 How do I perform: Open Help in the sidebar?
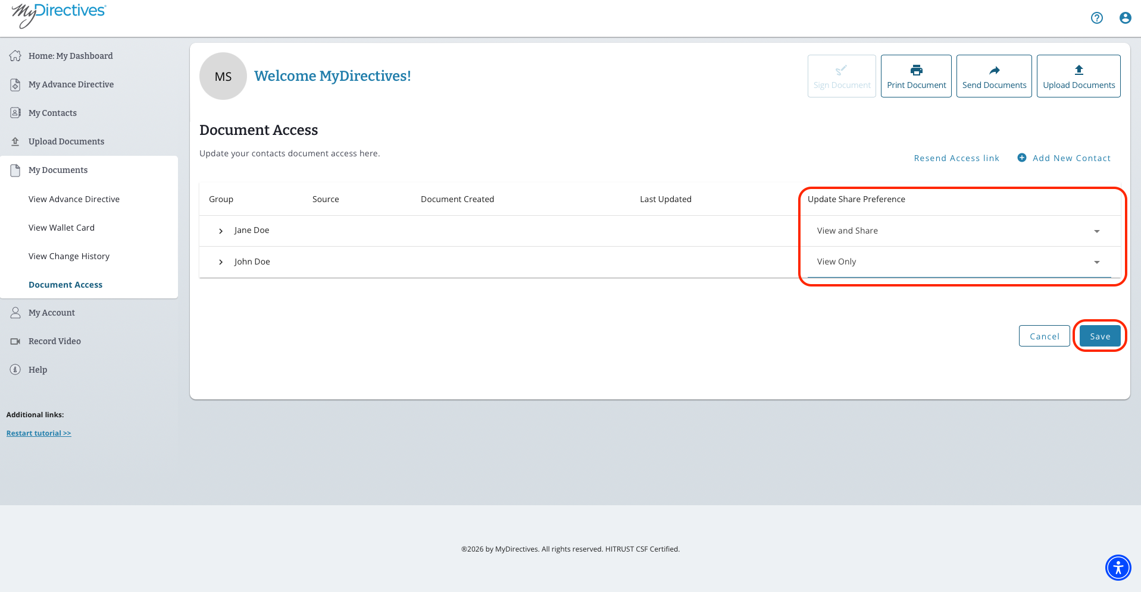tap(38, 370)
